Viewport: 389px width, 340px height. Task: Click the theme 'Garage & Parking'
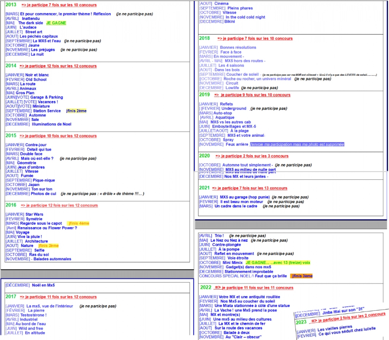tap(47, 97)
